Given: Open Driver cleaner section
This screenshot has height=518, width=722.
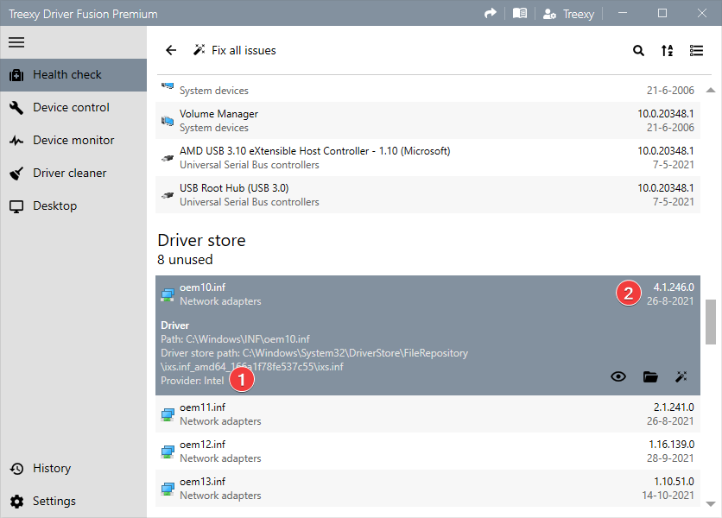Looking at the screenshot, I should [73, 173].
